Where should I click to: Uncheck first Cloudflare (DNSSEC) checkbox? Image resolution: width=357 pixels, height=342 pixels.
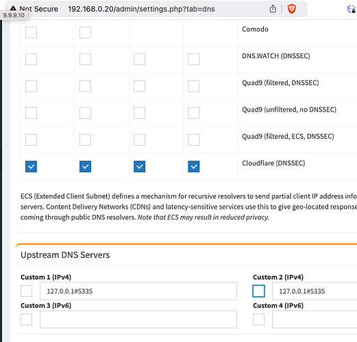pyautogui.click(x=31, y=166)
